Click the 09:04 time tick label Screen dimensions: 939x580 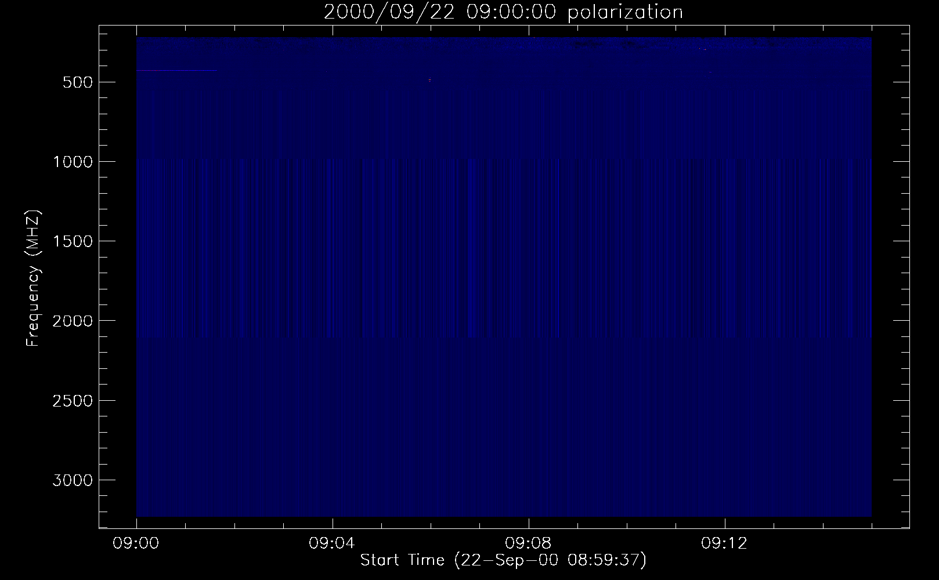(333, 543)
